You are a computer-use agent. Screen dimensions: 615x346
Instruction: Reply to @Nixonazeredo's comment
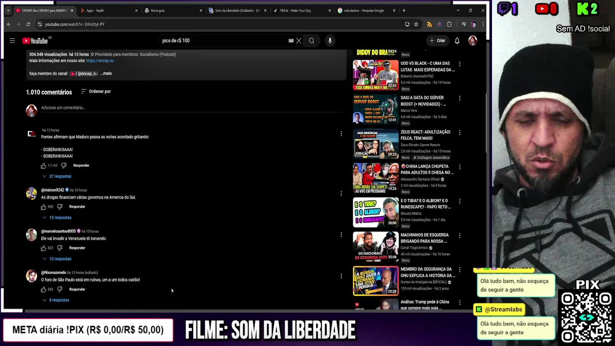pyautogui.click(x=77, y=289)
